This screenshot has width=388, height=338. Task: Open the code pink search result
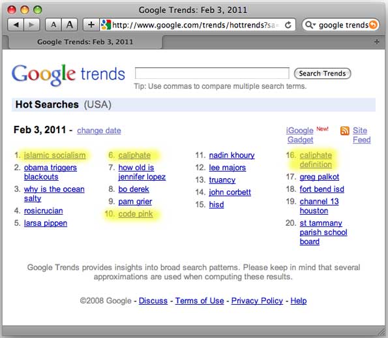[136, 214]
